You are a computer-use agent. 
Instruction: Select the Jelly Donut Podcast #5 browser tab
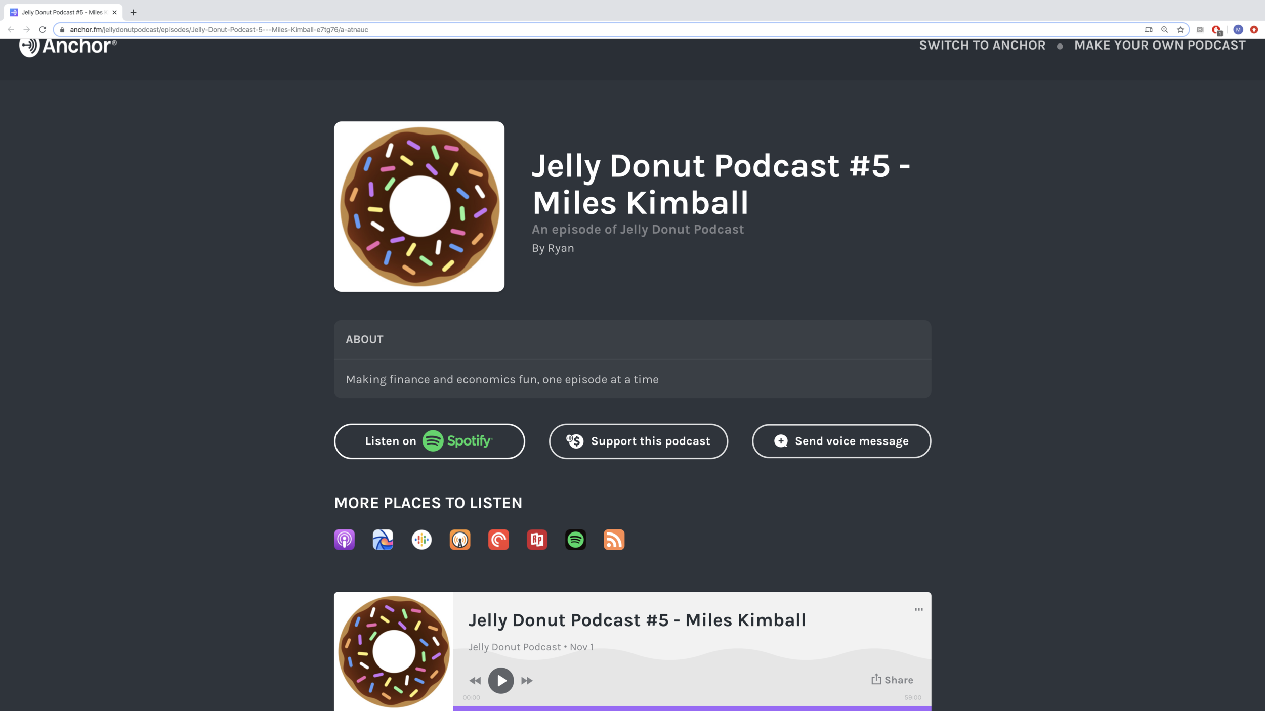[x=63, y=12]
